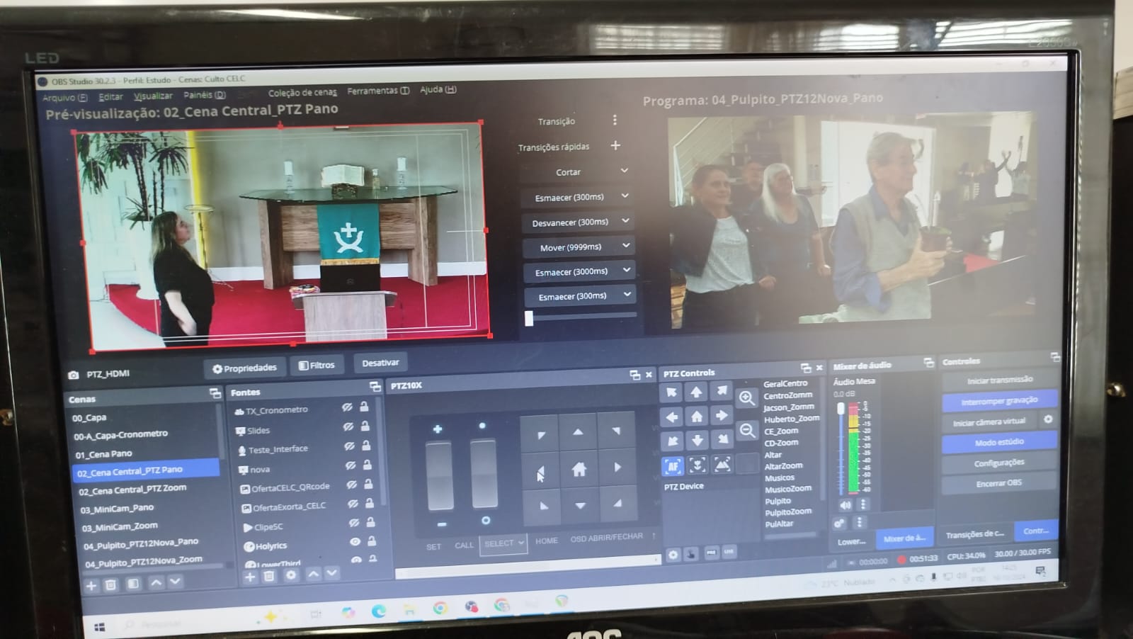Click Iniciar transmissão
1133x639 pixels.
(999, 380)
